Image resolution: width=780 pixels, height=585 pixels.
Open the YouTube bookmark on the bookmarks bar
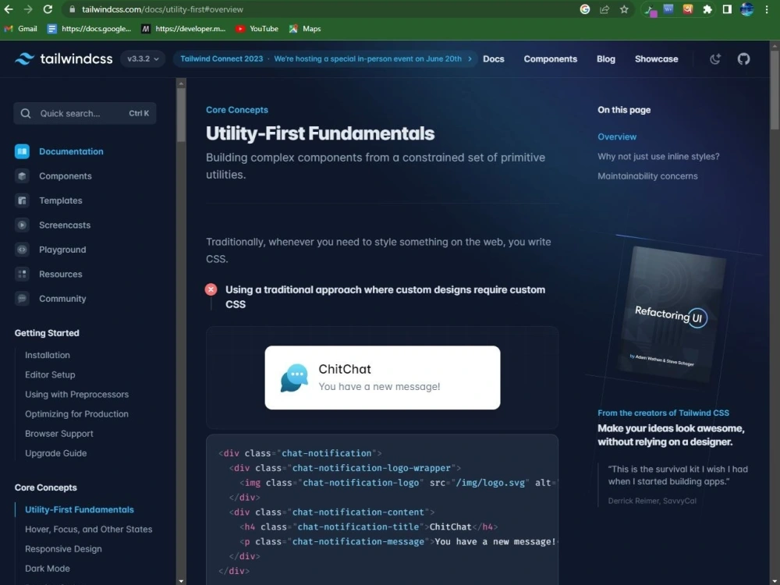pyautogui.click(x=257, y=29)
